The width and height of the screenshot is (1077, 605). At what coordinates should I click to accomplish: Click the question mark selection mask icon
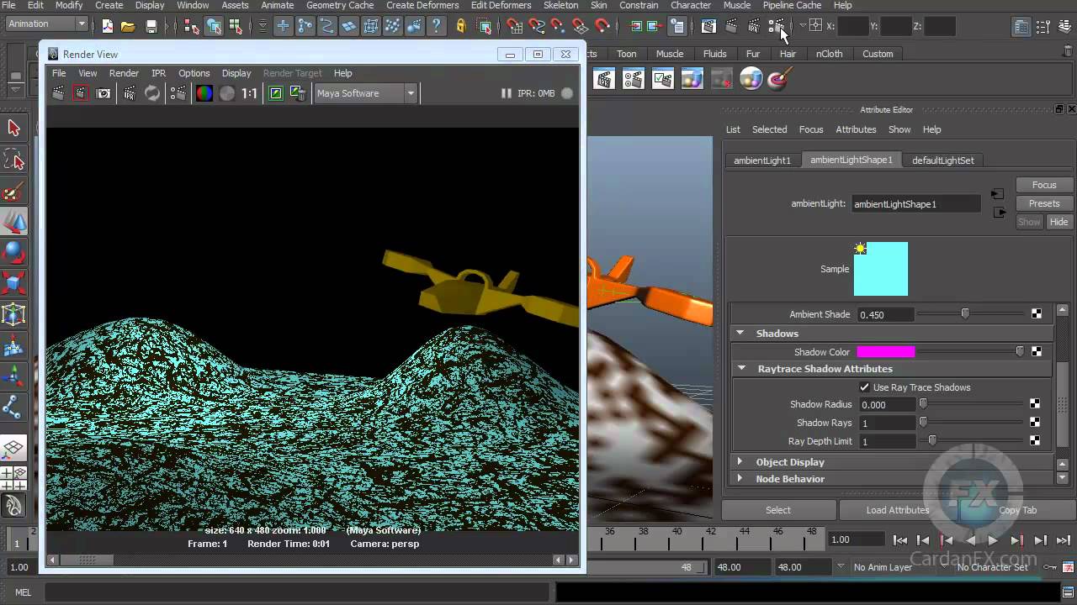(437, 27)
